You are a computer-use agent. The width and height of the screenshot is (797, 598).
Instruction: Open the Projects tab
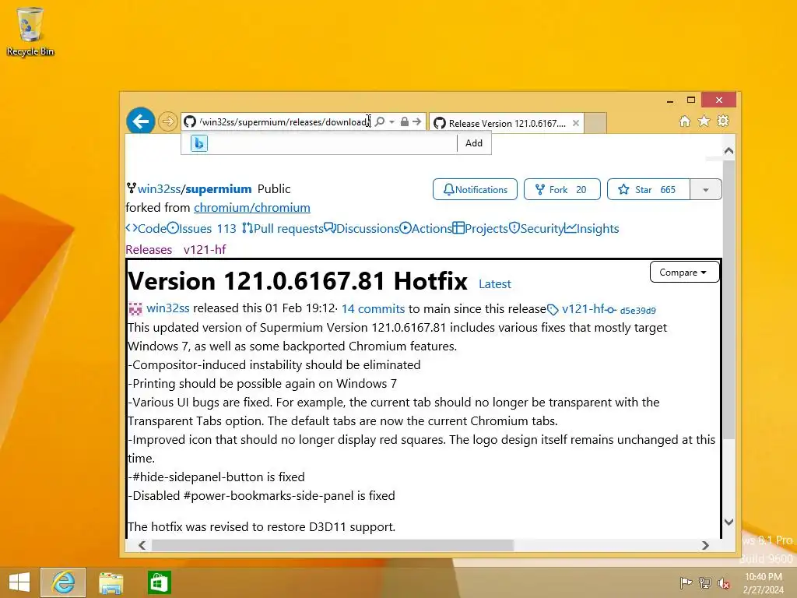(x=480, y=229)
